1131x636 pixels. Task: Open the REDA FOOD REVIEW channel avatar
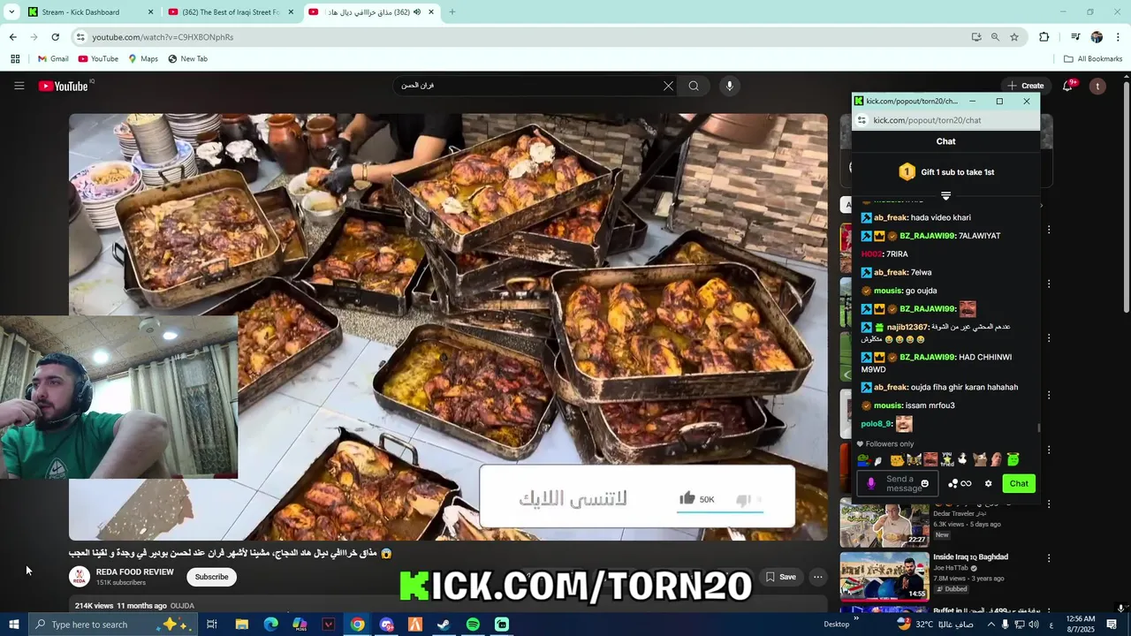80,577
